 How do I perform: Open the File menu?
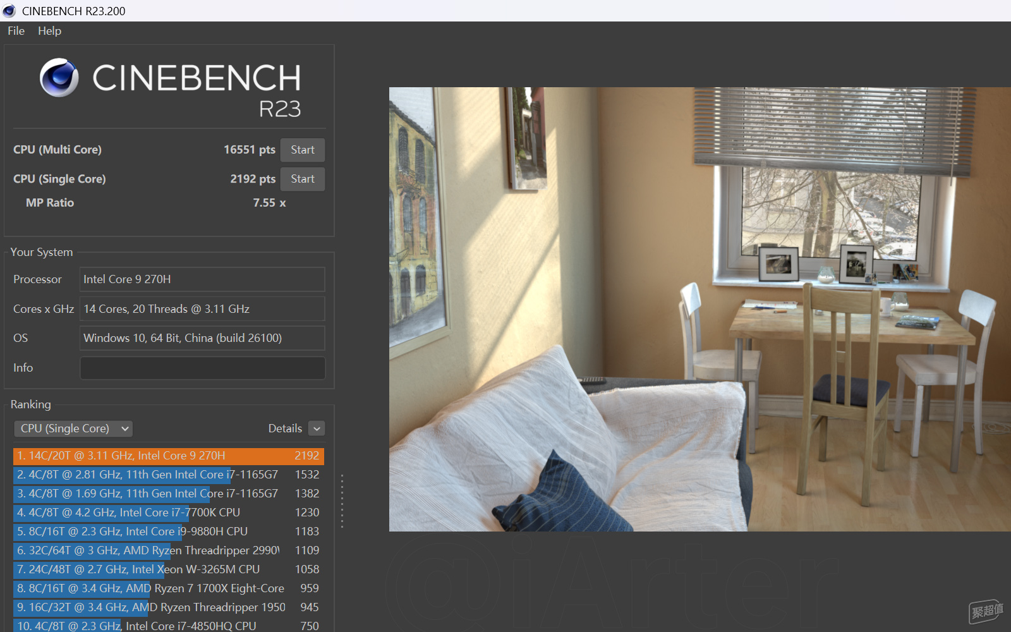pyautogui.click(x=16, y=31)
